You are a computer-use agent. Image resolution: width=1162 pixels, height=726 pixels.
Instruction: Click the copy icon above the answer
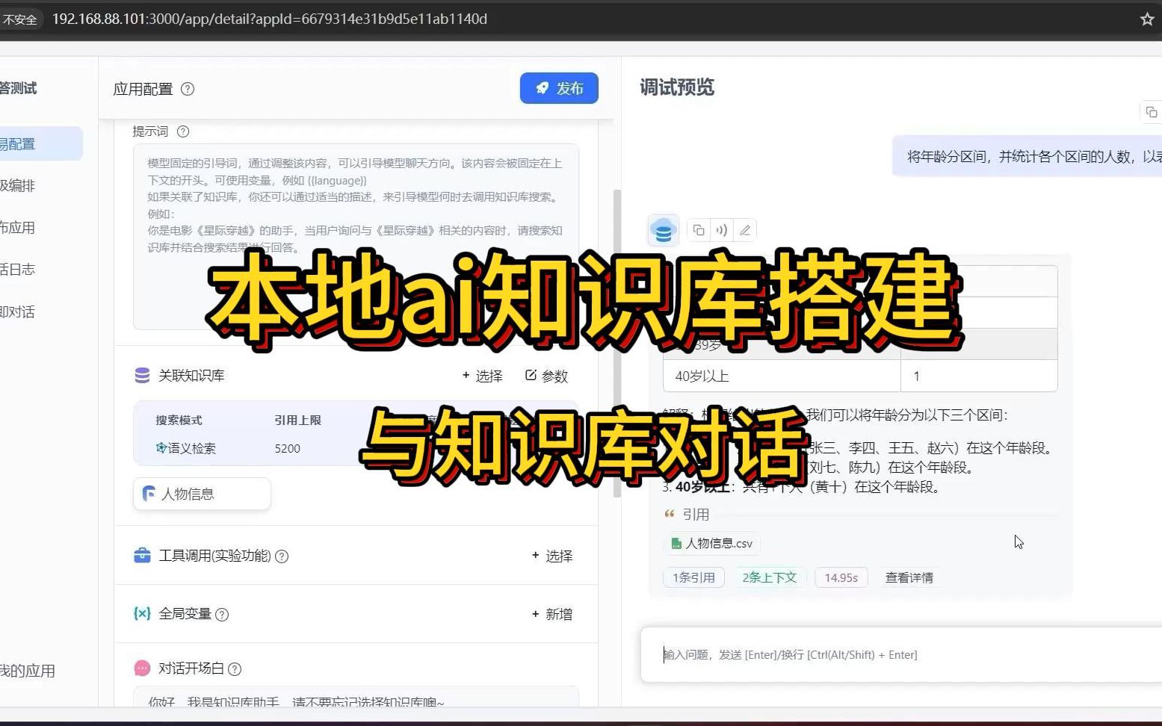699,230
